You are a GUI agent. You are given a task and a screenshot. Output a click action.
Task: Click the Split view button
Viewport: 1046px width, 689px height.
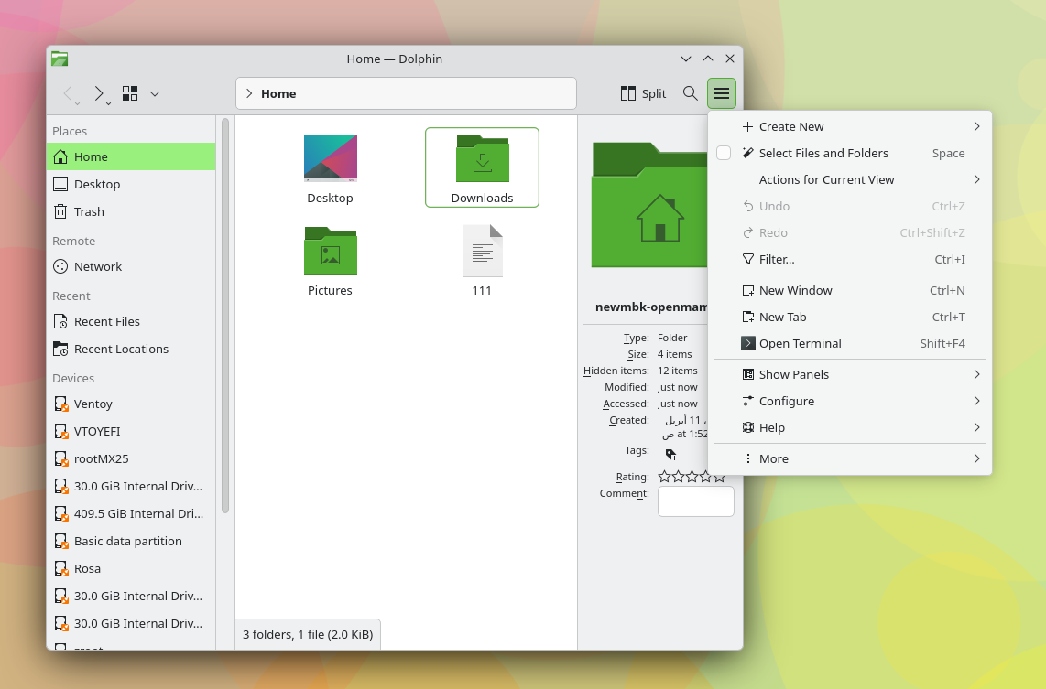pyautogui.click(x=643, y=93)
